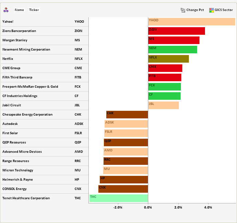Screen dimensions: 237x223
Task: Click the Zions Bancorporation row label
Action: 19,31
